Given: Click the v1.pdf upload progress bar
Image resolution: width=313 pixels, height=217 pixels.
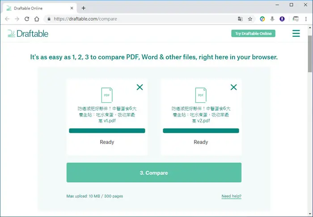Looking at the screenshot, I should (x=107, y=131).
